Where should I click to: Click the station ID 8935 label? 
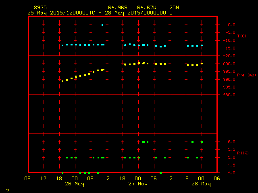[x=40, y=8]
